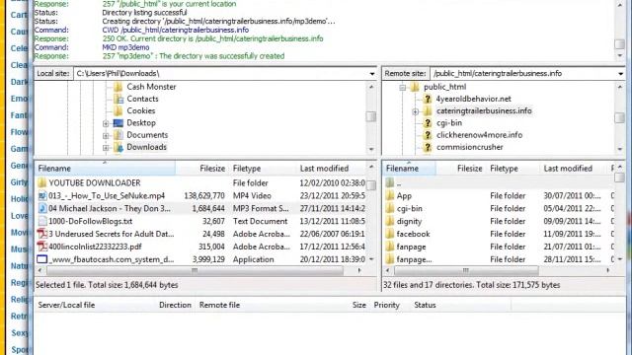Select 'Cash Monster' in local tree
632x355 pixels.
tap(151, 87)
